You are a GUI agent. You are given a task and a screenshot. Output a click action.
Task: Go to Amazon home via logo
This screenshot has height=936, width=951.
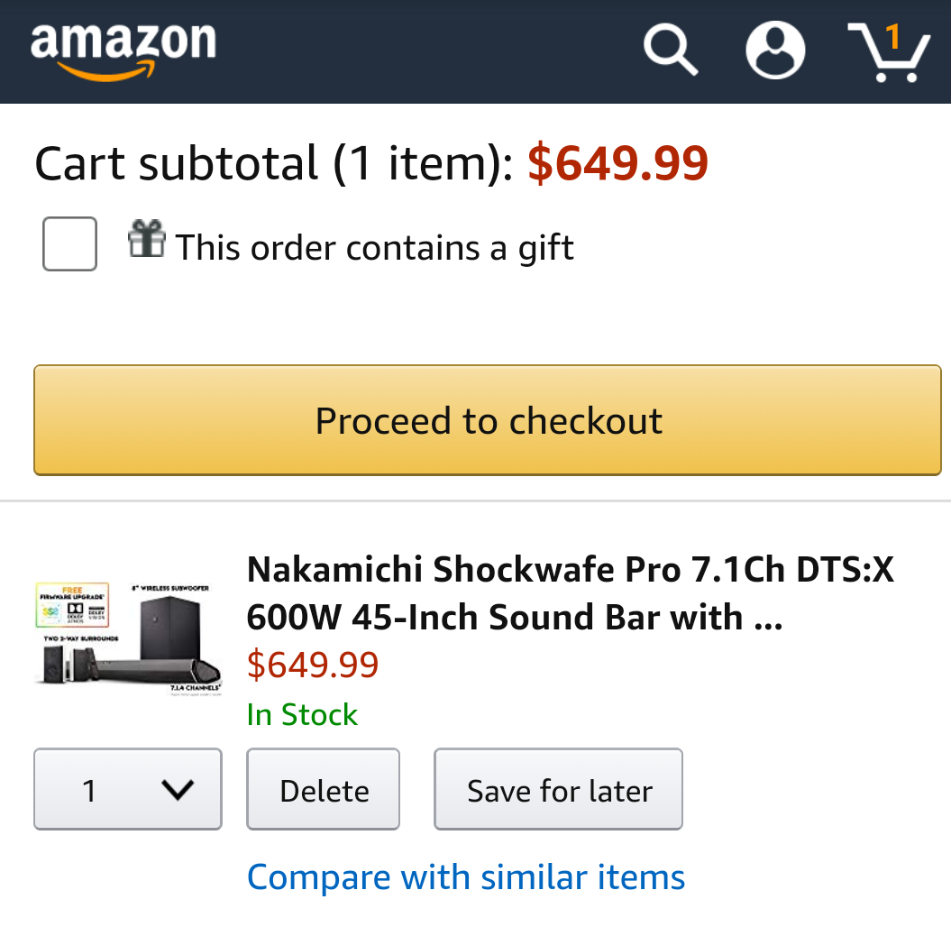123,50
